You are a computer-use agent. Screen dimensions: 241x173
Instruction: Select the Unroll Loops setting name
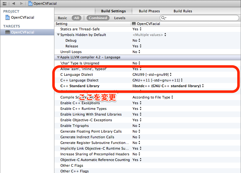point(71,52)
